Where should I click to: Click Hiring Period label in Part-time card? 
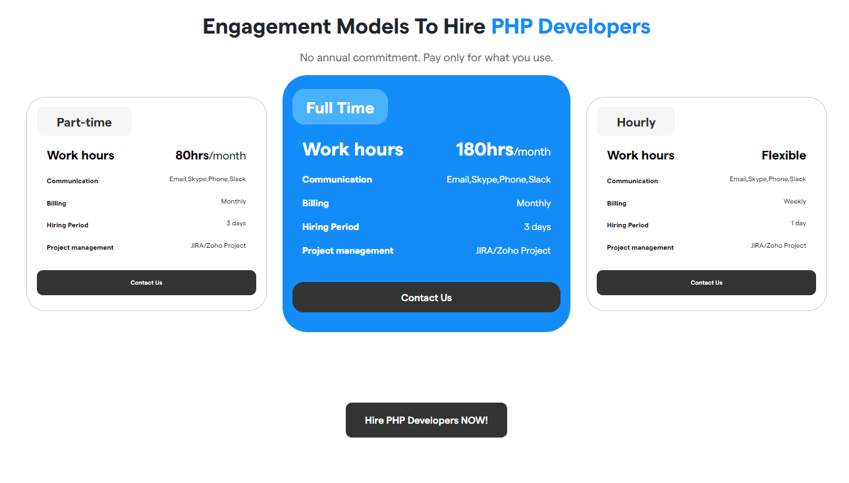(67, 225)
